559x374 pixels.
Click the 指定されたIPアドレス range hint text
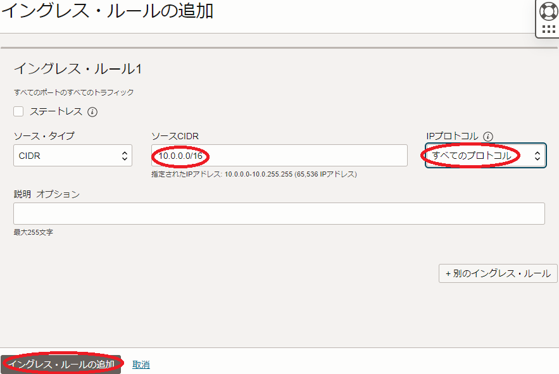coord(253,174)
